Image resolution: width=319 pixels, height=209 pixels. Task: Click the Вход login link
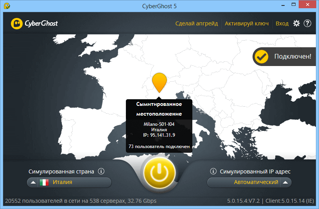(x=282, y=23)
